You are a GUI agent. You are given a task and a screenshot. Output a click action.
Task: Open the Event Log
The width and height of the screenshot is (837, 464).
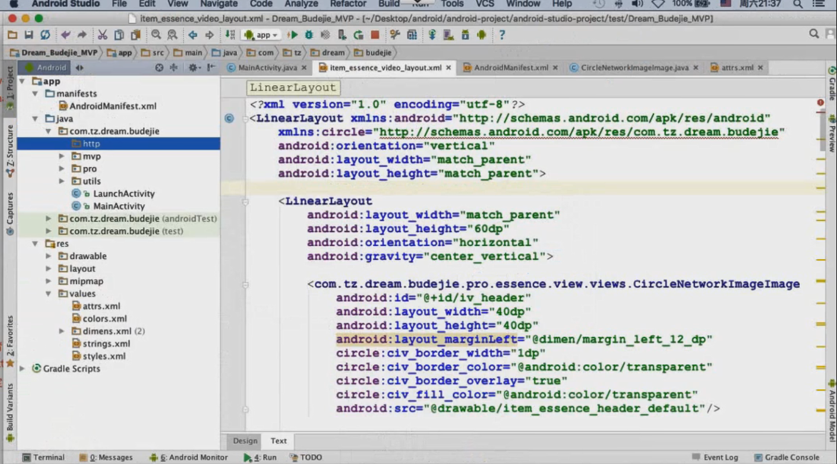[715, 457]
